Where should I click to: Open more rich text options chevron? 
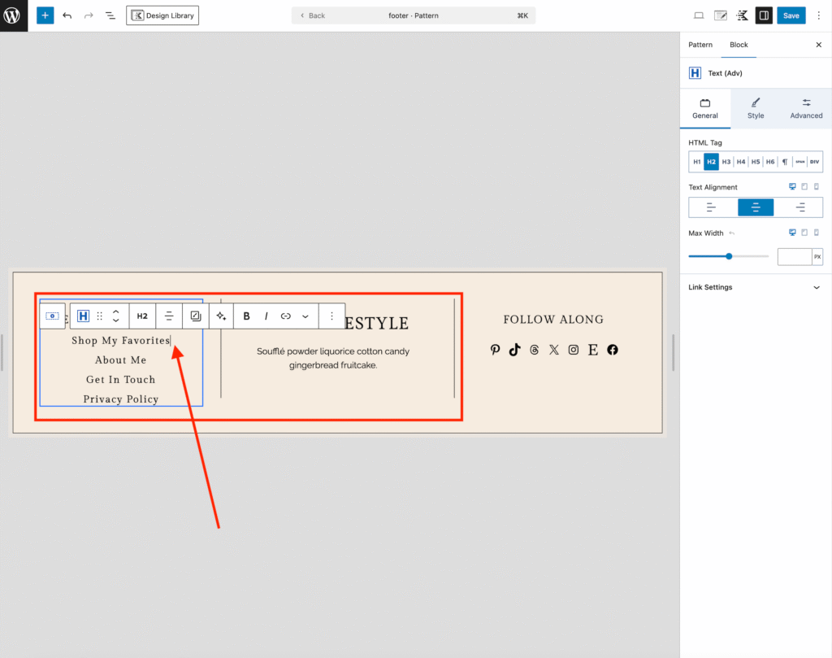305,316
